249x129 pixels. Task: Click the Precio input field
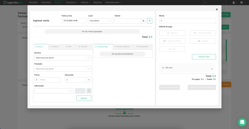click(x=50, y=80)
